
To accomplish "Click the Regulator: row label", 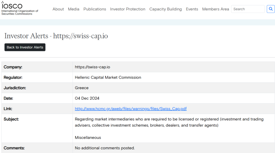I will pos(13,77).
